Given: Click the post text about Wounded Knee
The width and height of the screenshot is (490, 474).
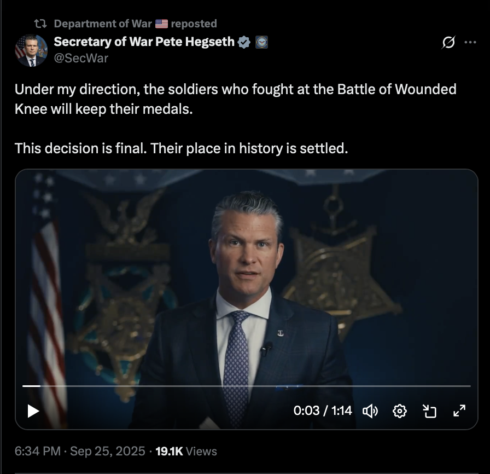Looking at the screenshot, I should pyautogui.click(x=235, y=99).
